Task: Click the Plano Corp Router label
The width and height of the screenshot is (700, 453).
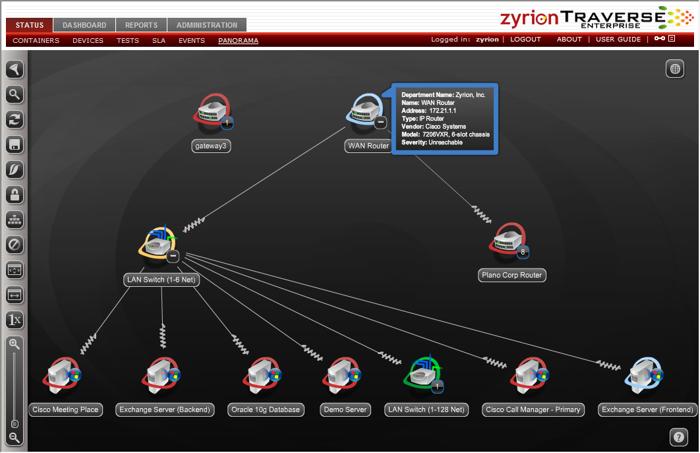Action: (x=512, y=275)
